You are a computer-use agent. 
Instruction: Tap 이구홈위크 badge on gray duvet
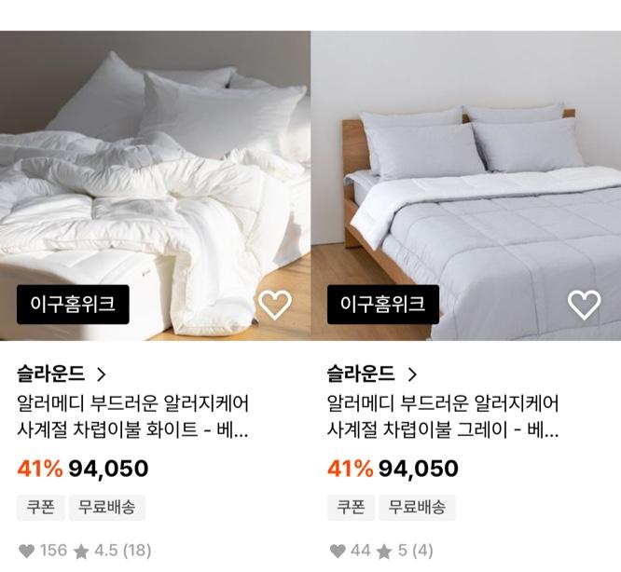tap(382, 304)
